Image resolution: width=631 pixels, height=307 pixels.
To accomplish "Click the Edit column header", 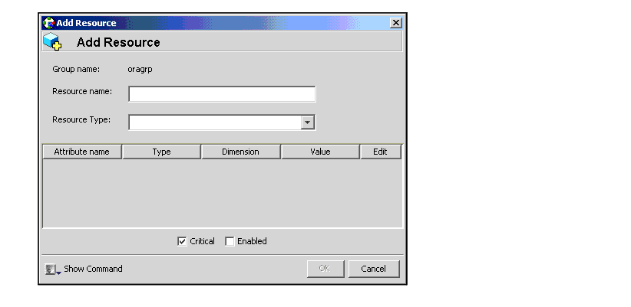I will [380, 152].
